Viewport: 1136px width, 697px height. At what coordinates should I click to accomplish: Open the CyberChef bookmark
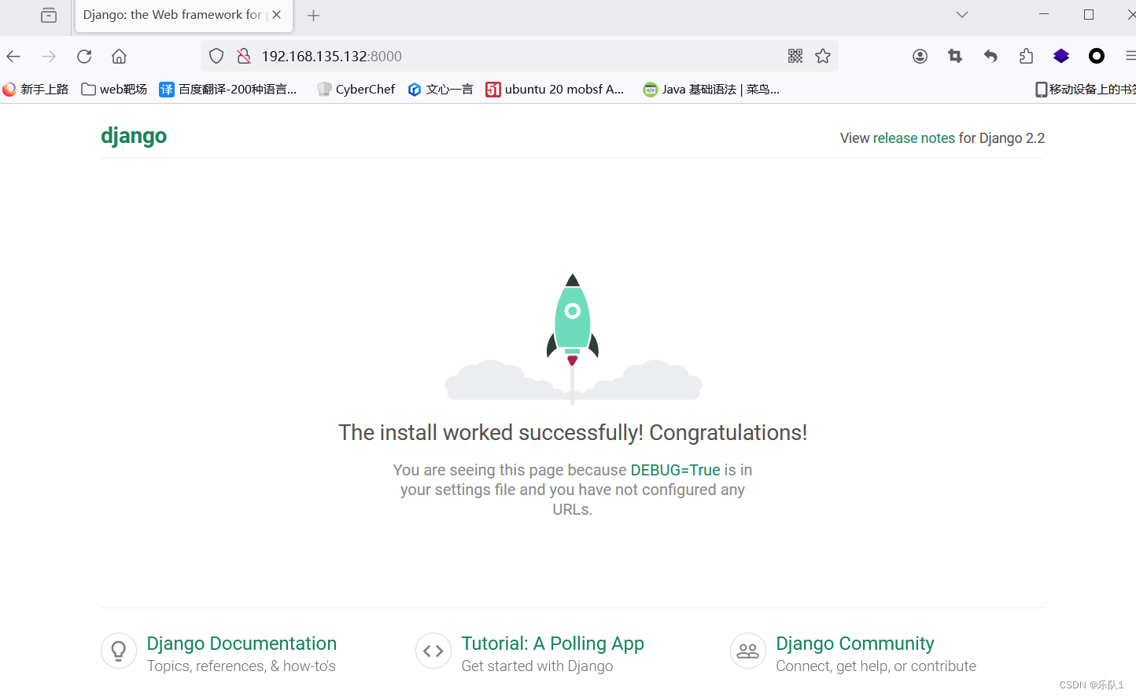(x=356, y=90)
